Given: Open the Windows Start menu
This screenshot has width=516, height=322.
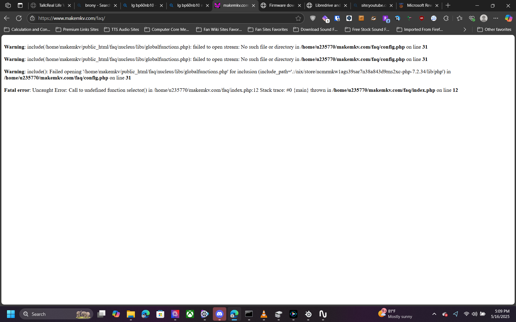Looking at the screenshot, I should [x=11, y=314].
